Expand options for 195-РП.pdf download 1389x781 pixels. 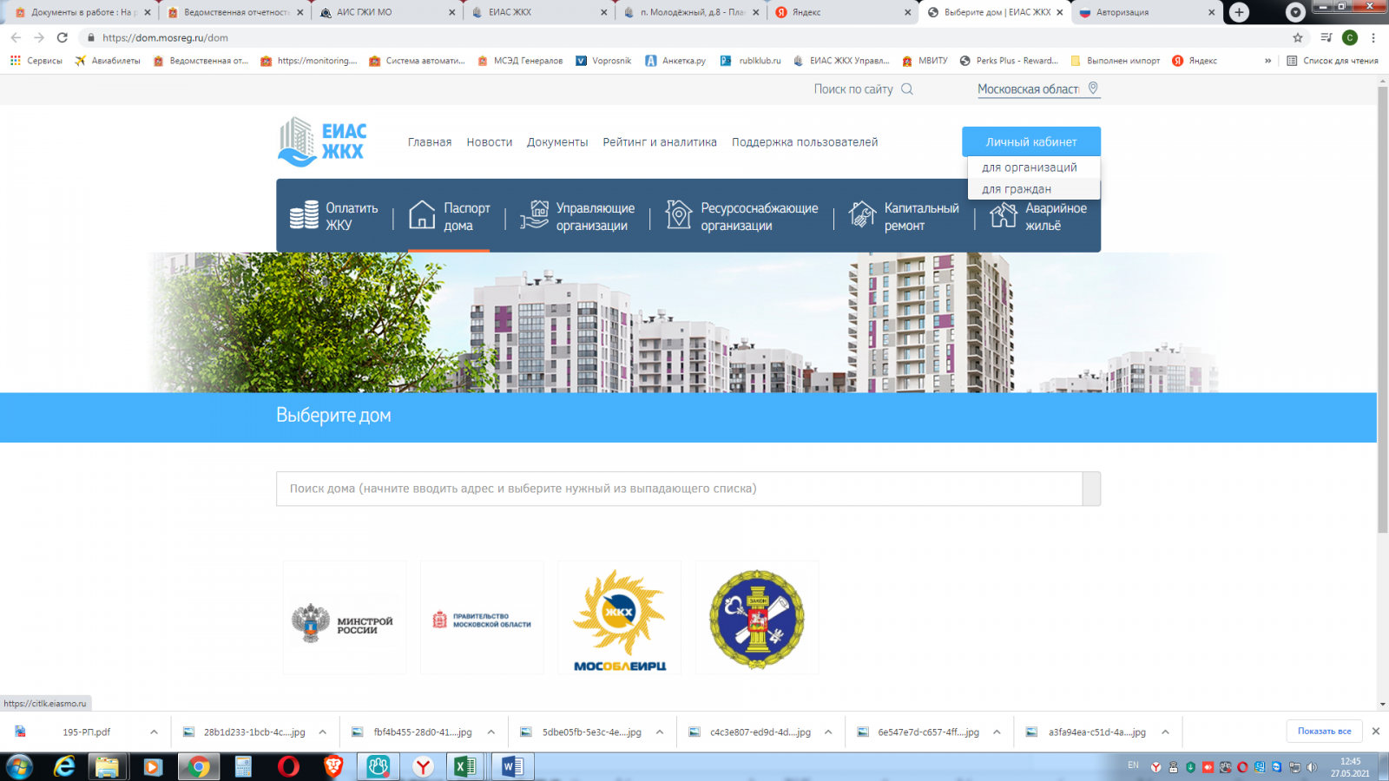point(154,732)
